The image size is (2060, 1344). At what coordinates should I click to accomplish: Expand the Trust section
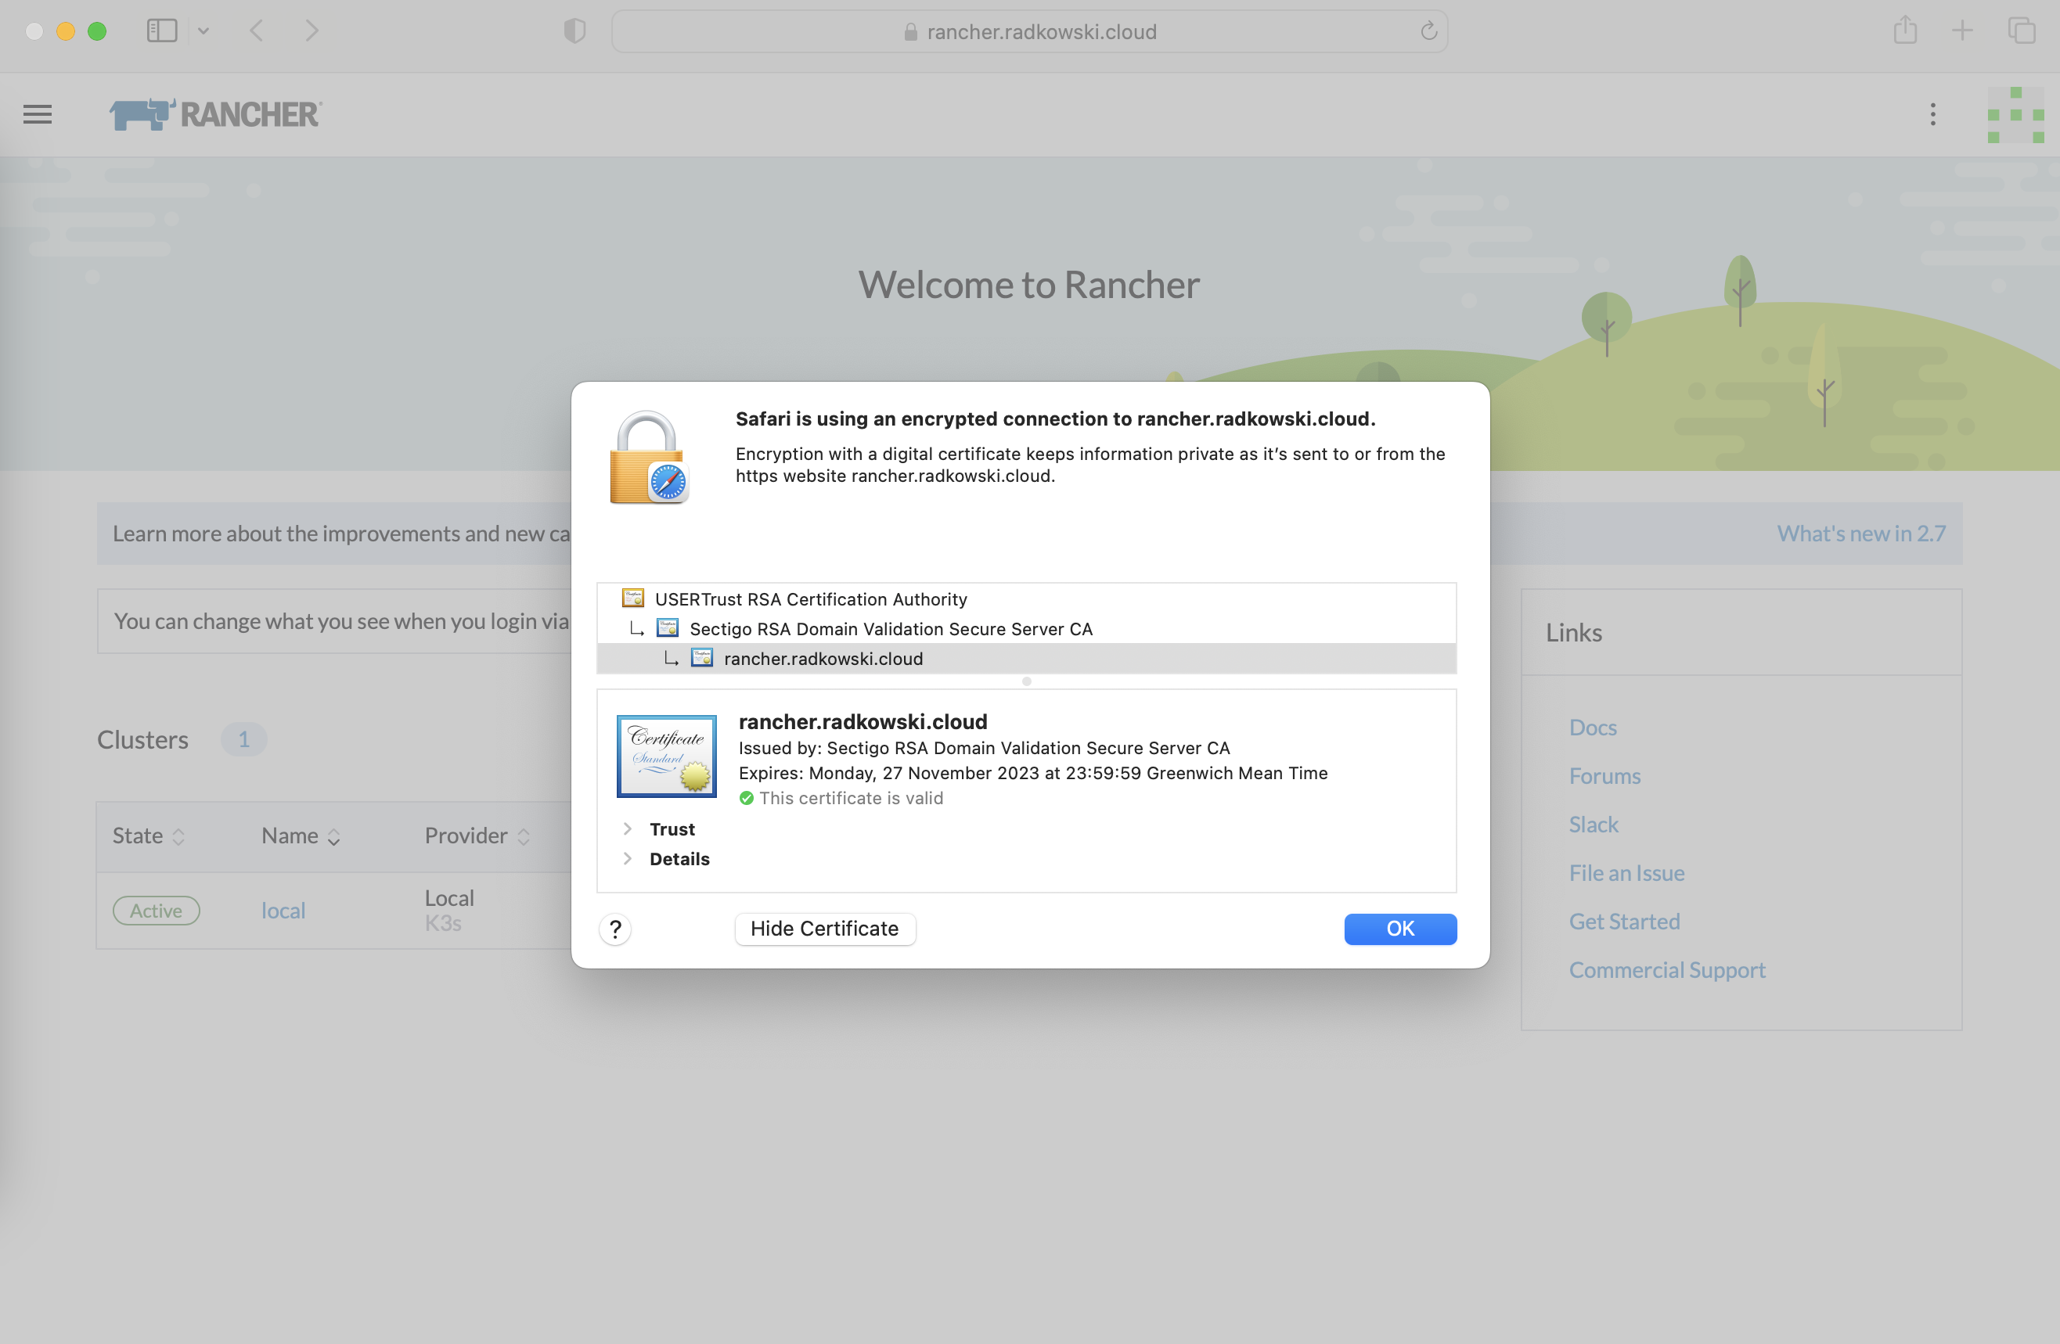628,829
